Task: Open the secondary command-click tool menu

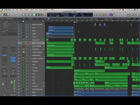Action: (80, 19)
